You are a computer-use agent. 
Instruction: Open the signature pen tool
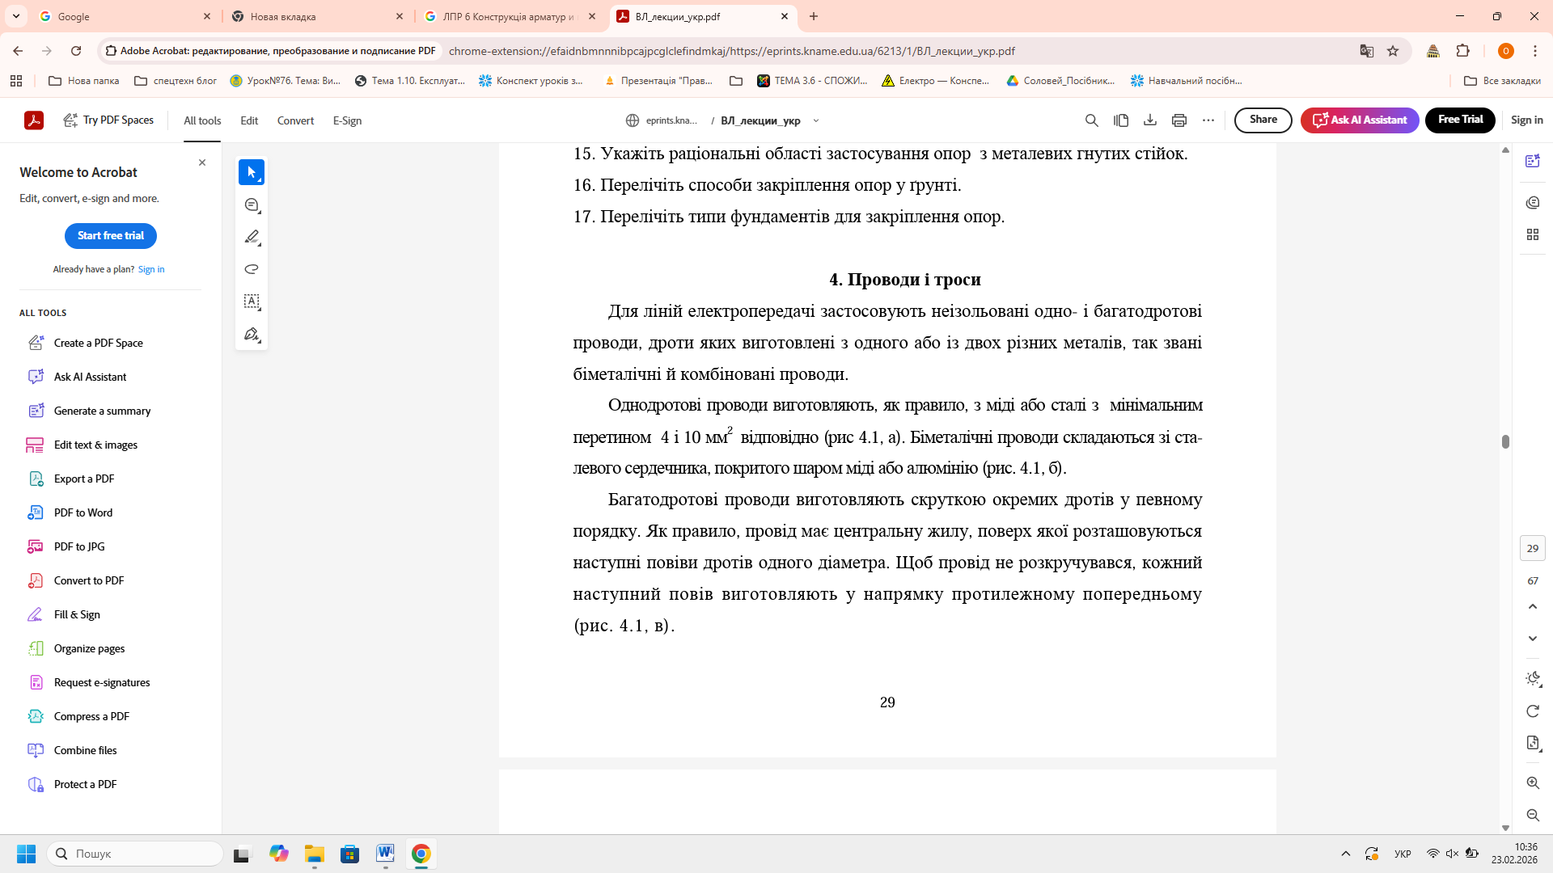click(x=252, y=334)
